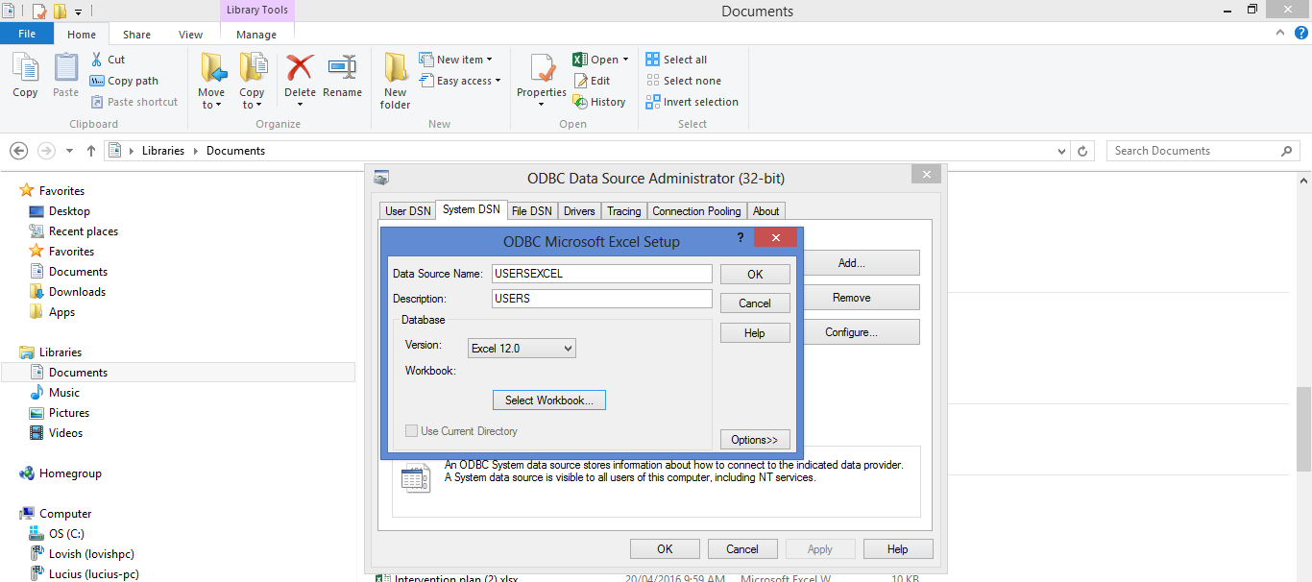Click the Copy icon in Clipboard group

[x=25, y=68]
